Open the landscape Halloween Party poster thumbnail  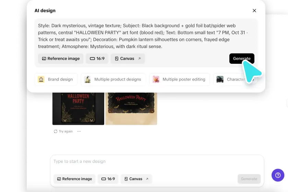pyautogui.click(x=131, y=109)
